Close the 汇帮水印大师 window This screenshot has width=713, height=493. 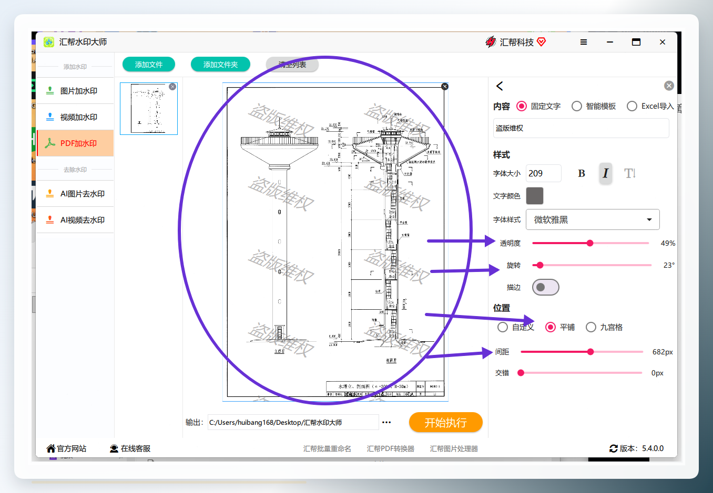tap(663, 42)
